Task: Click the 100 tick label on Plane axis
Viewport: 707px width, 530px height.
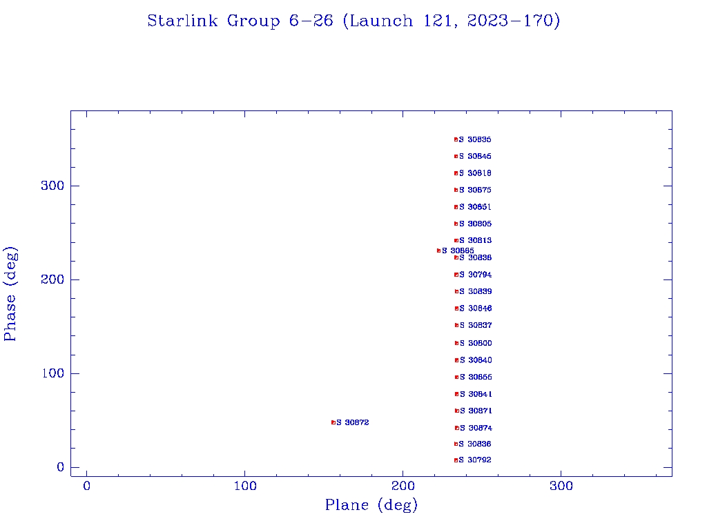Action: (245, 487)
